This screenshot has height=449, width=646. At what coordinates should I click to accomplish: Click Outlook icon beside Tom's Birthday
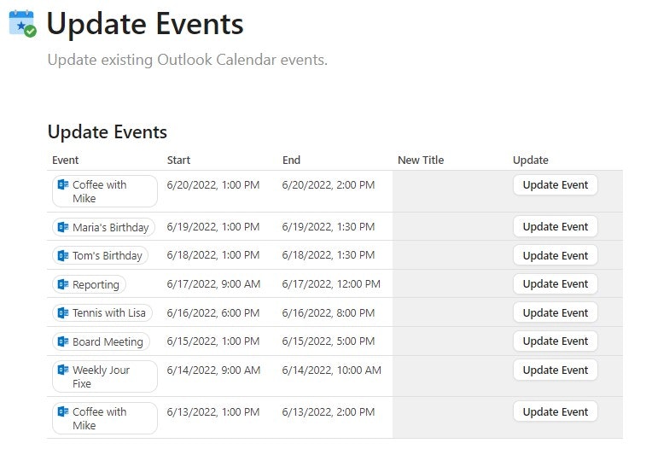pyautogui.click(x=63, y=255)
